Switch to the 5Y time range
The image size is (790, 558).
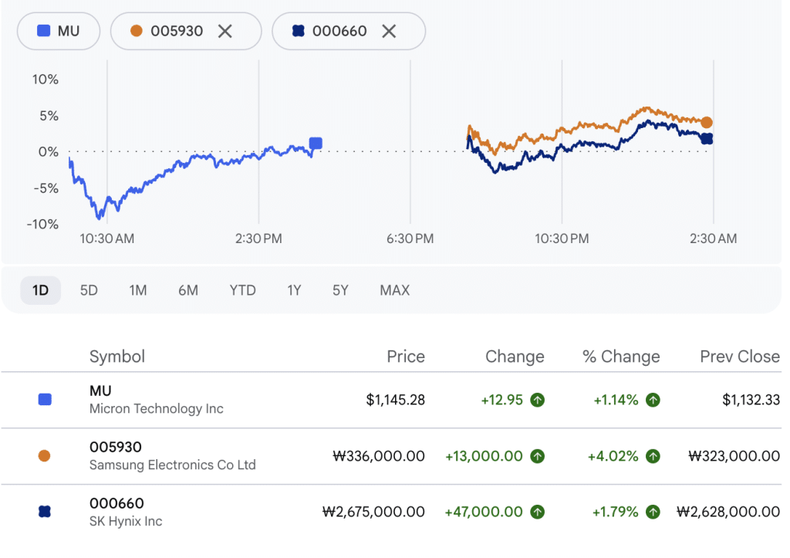pos(340,290)
